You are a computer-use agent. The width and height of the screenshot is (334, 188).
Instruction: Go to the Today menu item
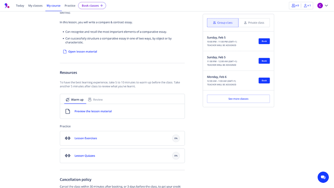(20, 6)
